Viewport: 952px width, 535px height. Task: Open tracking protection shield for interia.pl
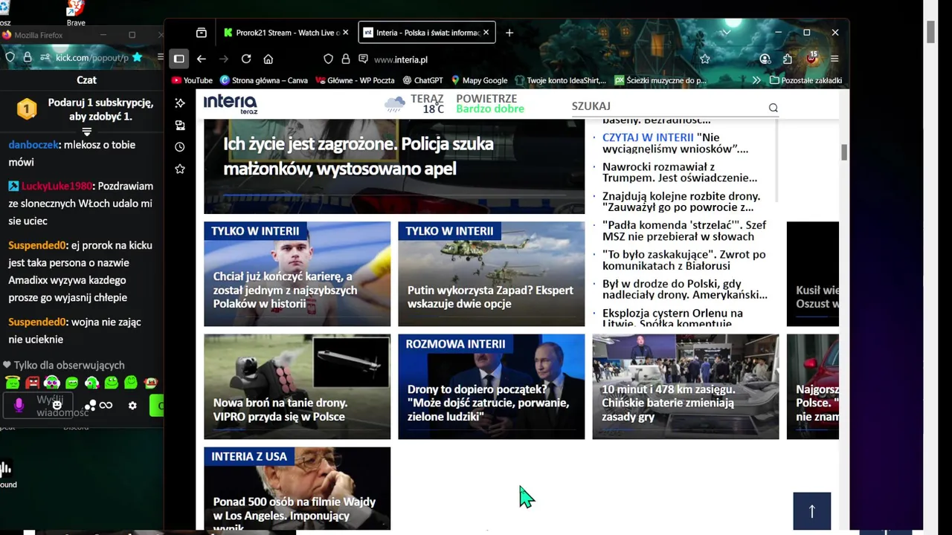(328, 59)
